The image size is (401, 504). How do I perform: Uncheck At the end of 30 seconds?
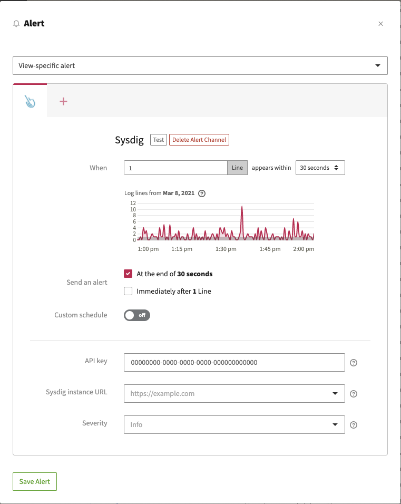point(128,274)
